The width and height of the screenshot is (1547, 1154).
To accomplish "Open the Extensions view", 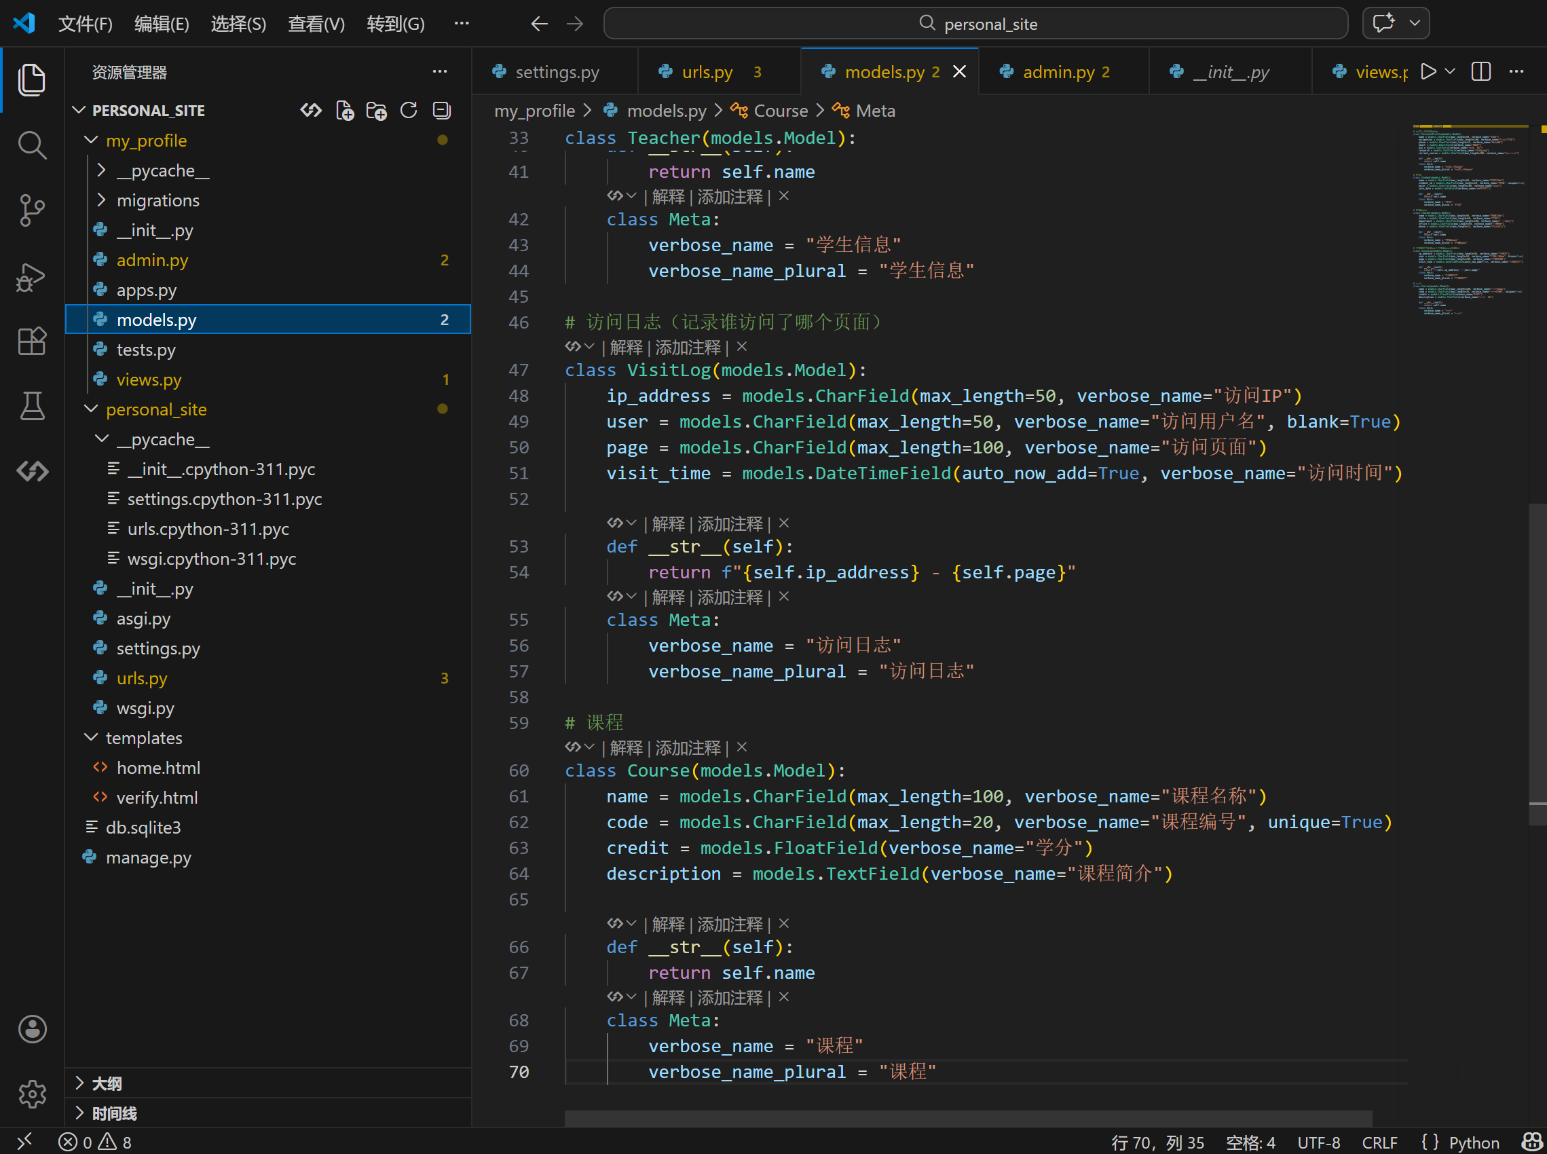I will click(x=31, y=341).
